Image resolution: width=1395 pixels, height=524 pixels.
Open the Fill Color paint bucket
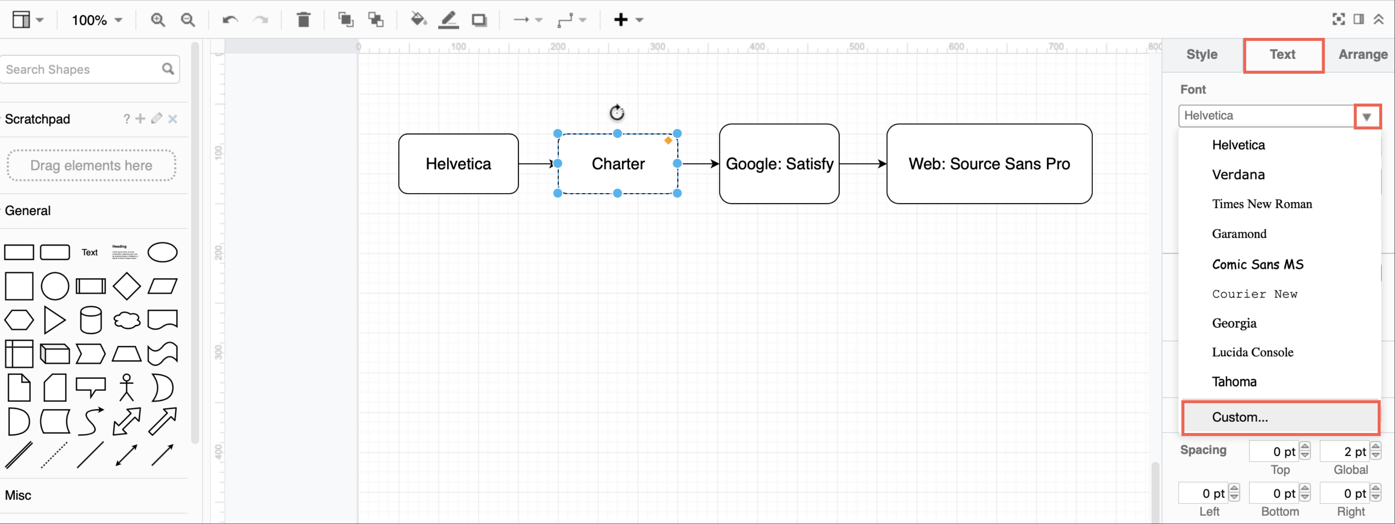coord(418,20)
